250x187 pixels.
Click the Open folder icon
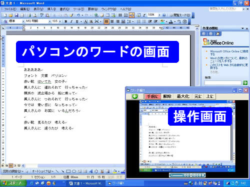coord(10,15)
